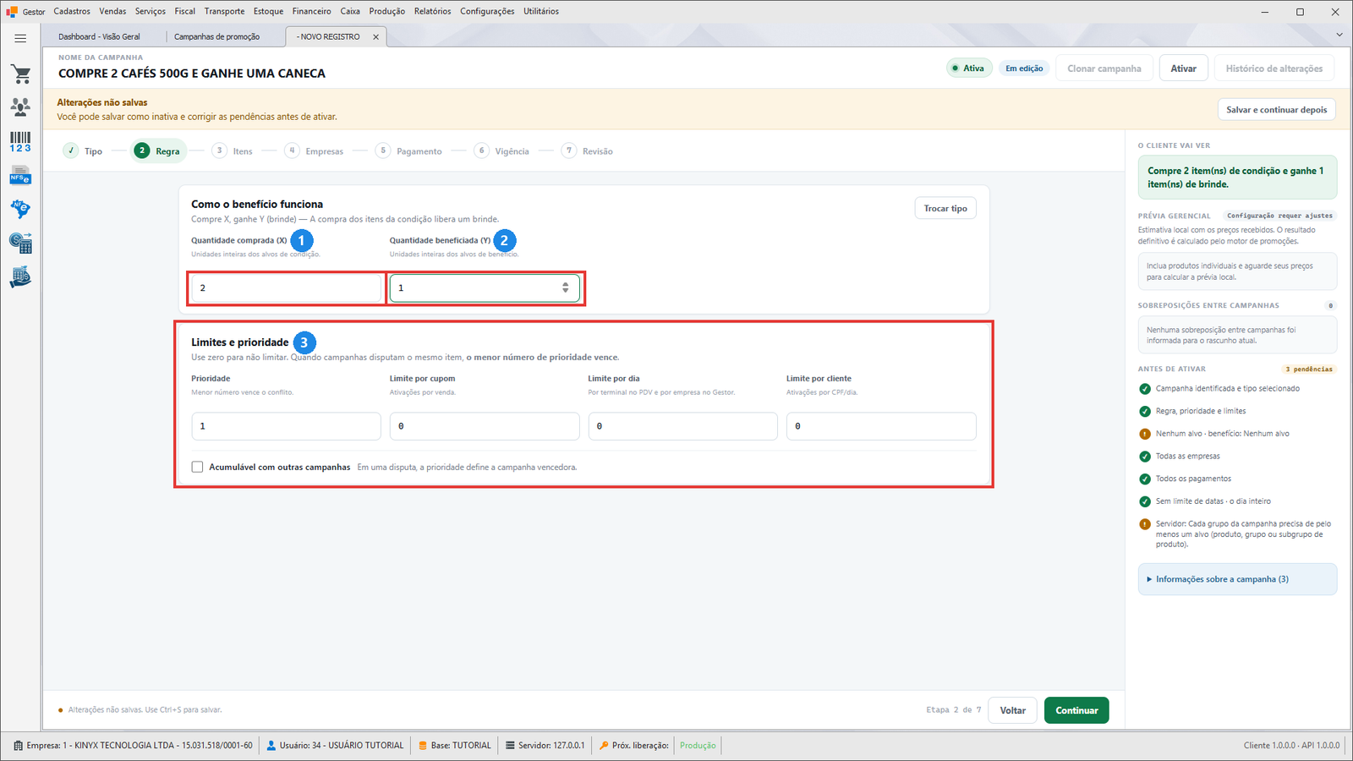
Task: Click the Continuar button
Action: pyautogui.click(x=1076, y=710)
